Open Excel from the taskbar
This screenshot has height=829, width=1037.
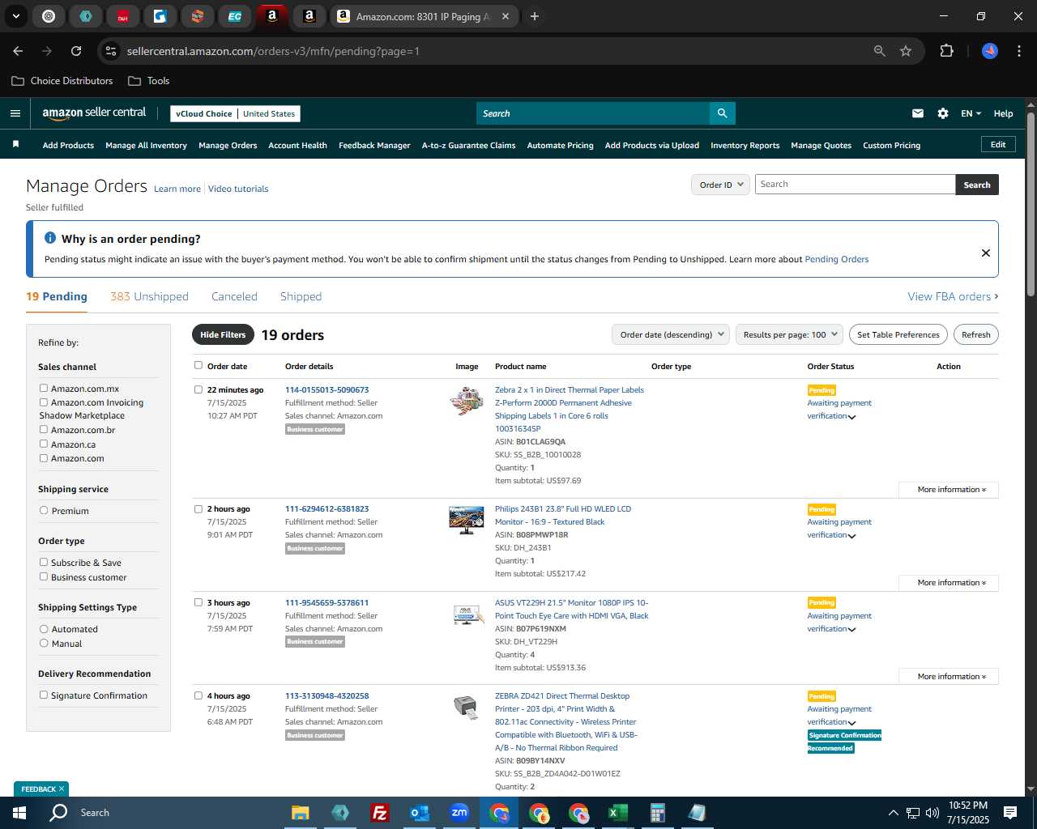pos(617,813)
